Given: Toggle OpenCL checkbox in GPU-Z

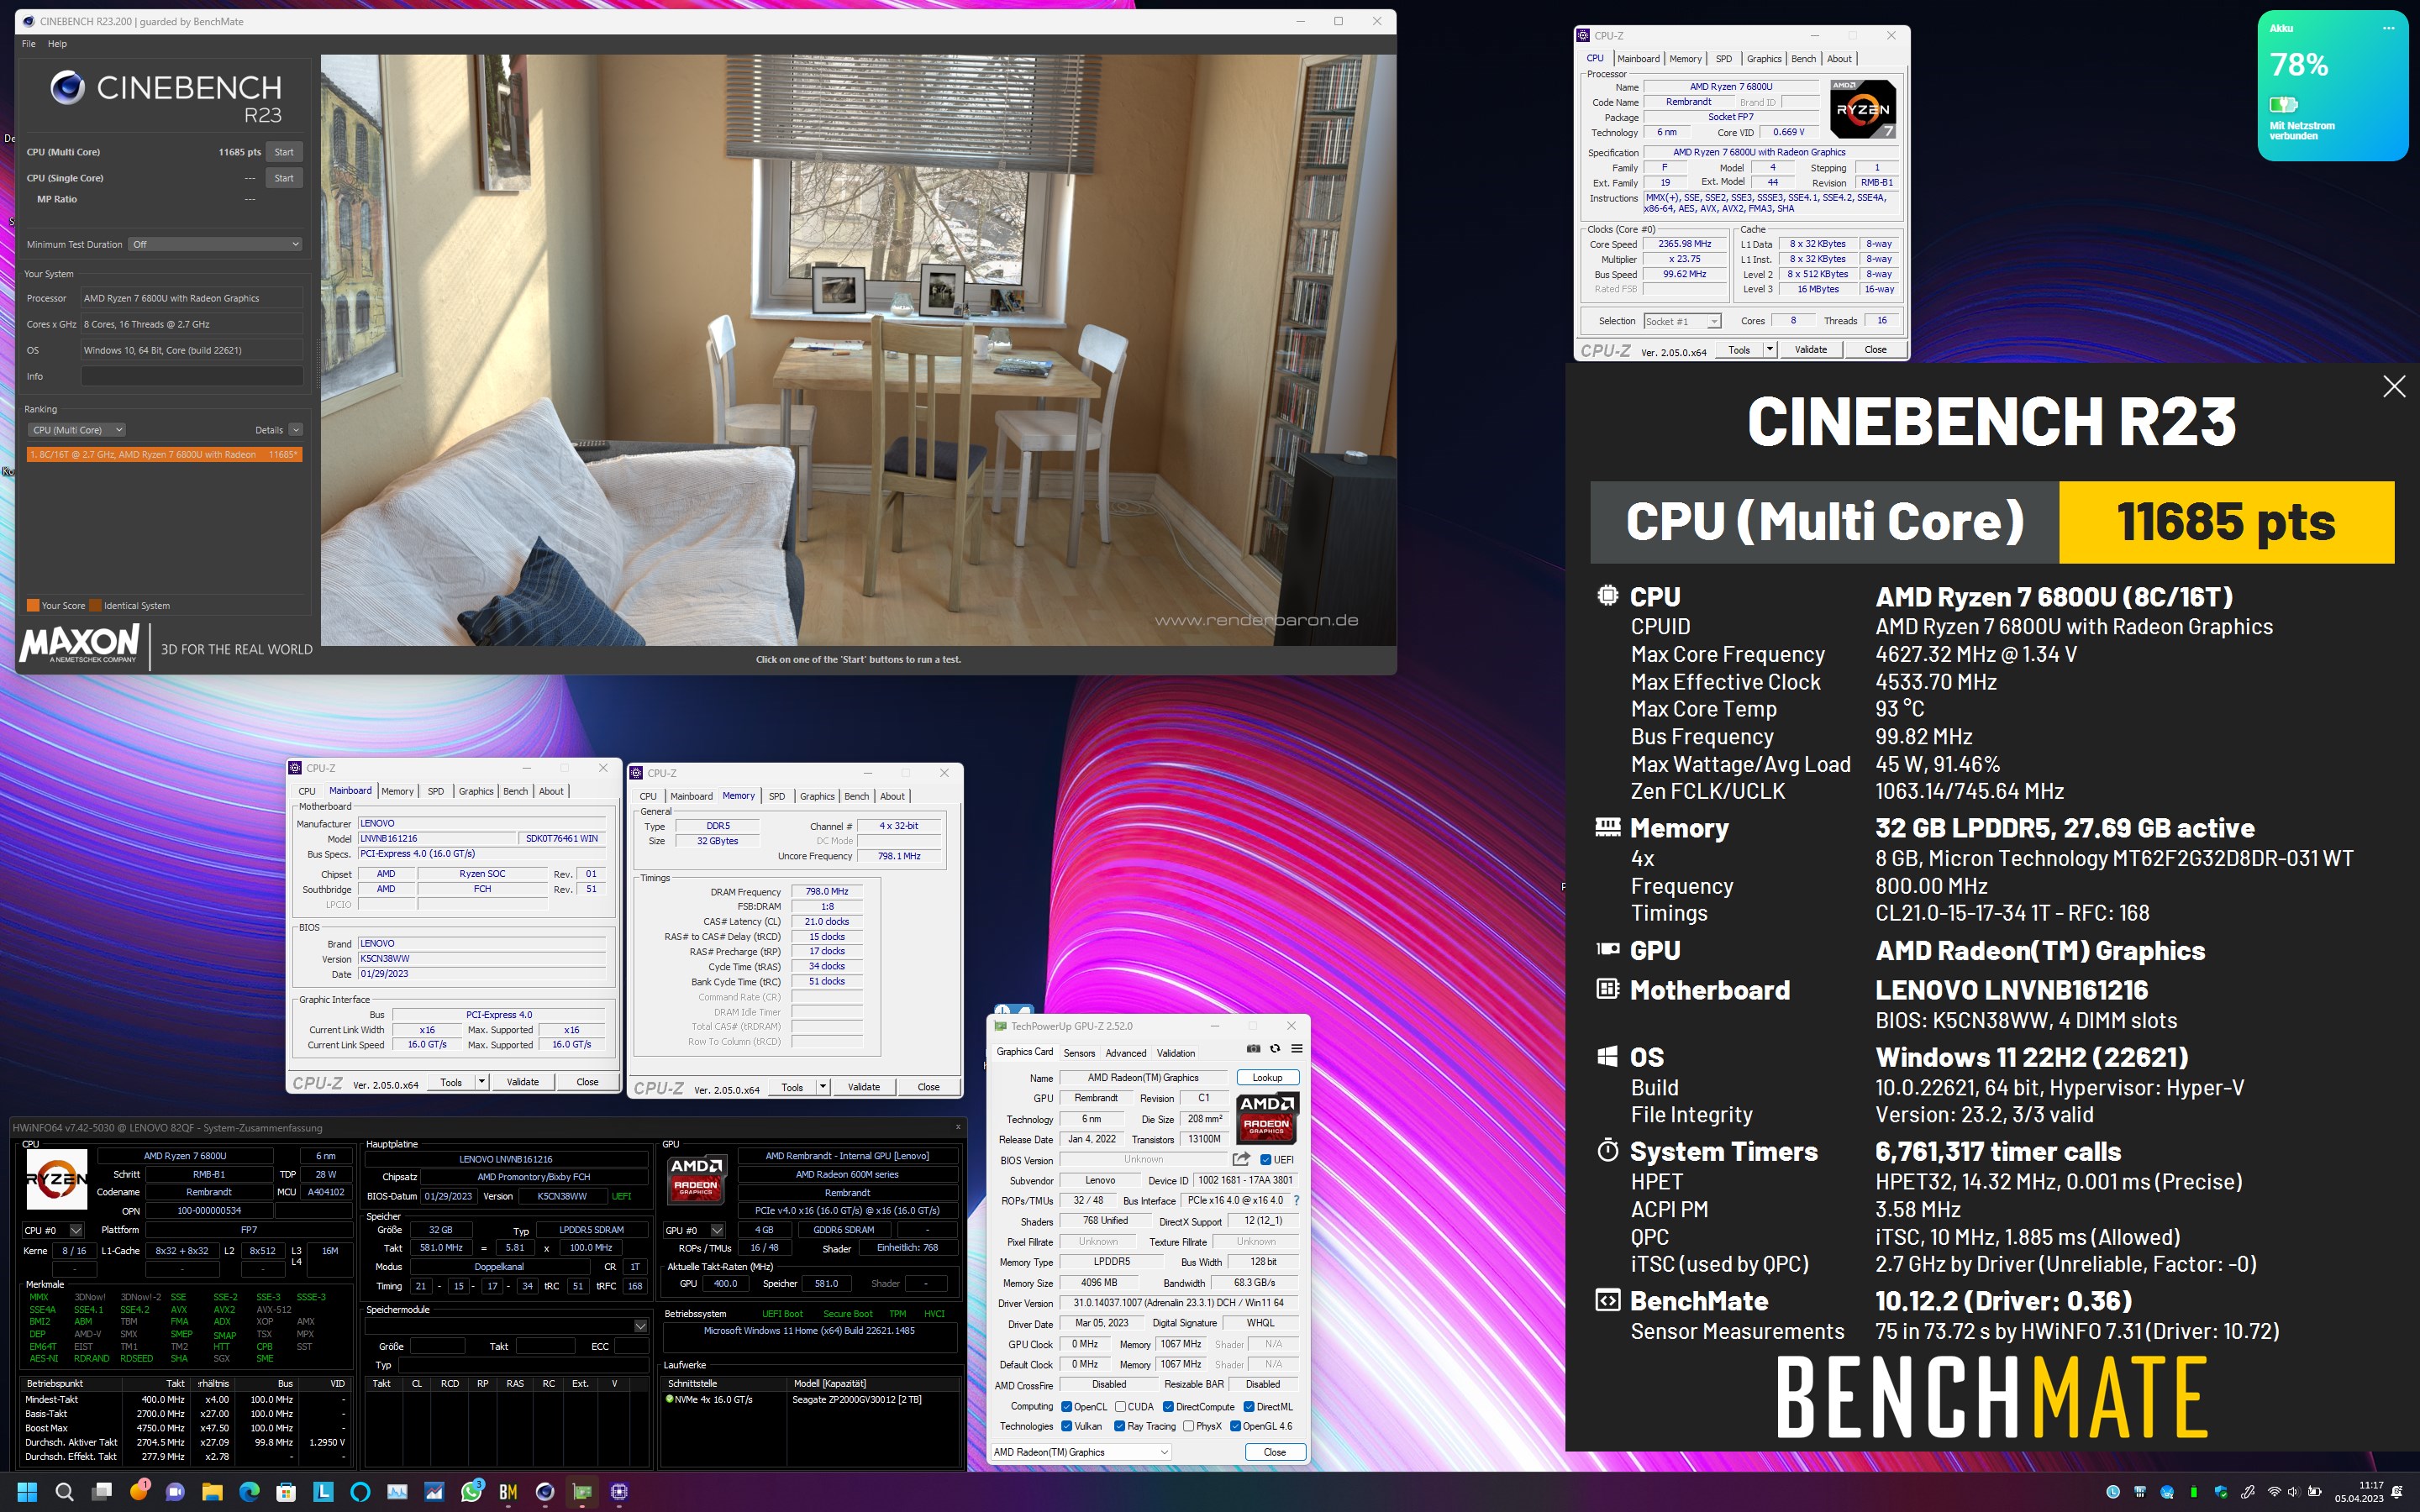Looking at the screenshot, I should tap(1066, 1407).
